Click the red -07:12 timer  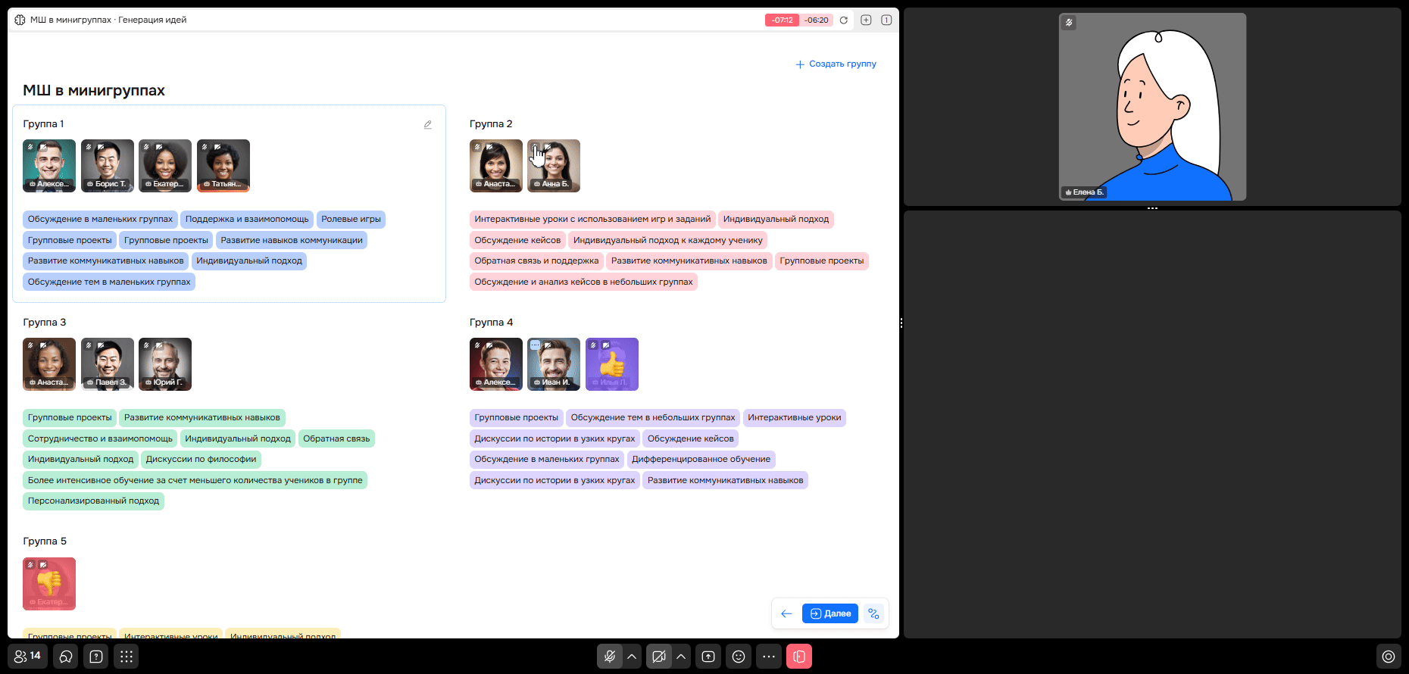point(782,20)
